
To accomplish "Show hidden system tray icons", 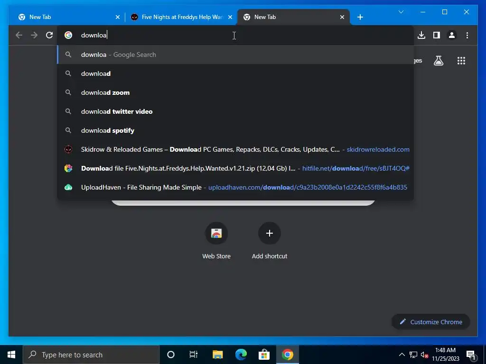I will [402, 355].
